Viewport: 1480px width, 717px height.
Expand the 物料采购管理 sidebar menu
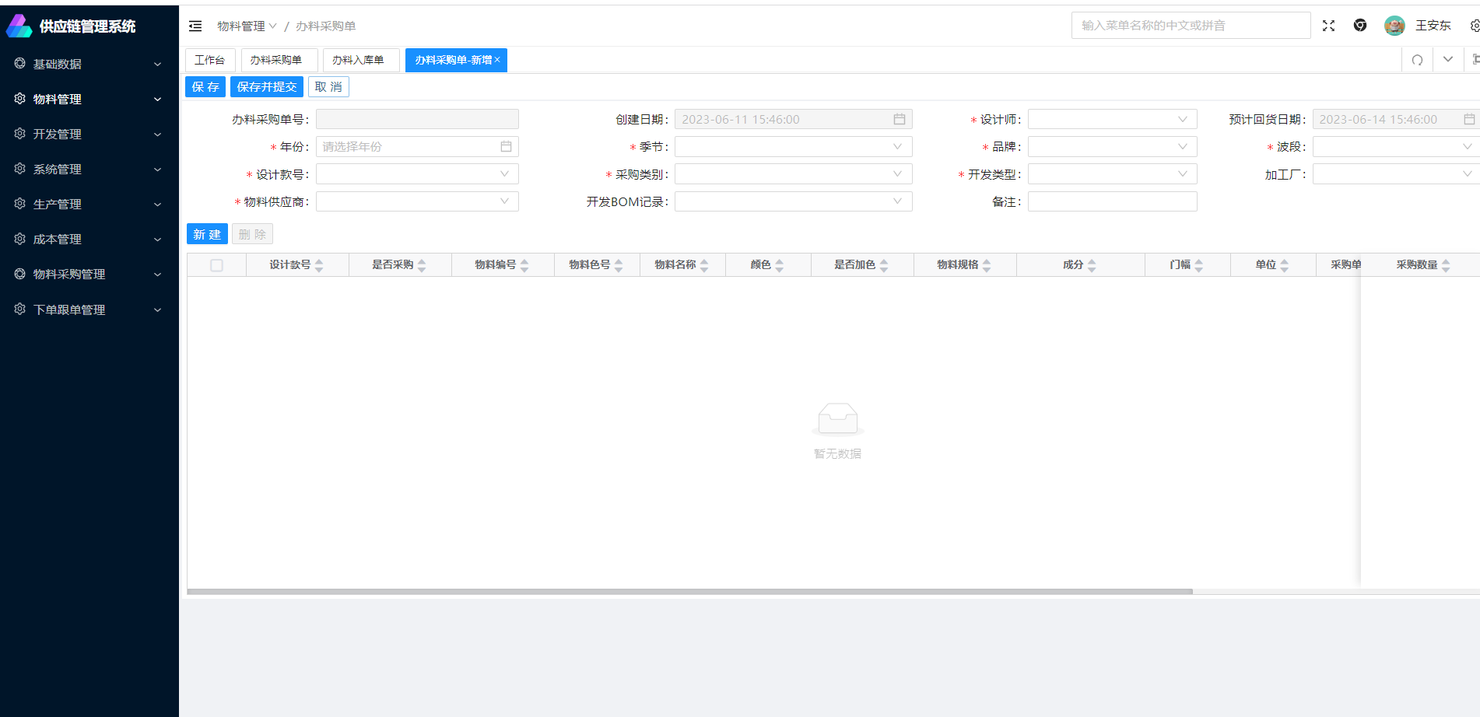(89, 274)
